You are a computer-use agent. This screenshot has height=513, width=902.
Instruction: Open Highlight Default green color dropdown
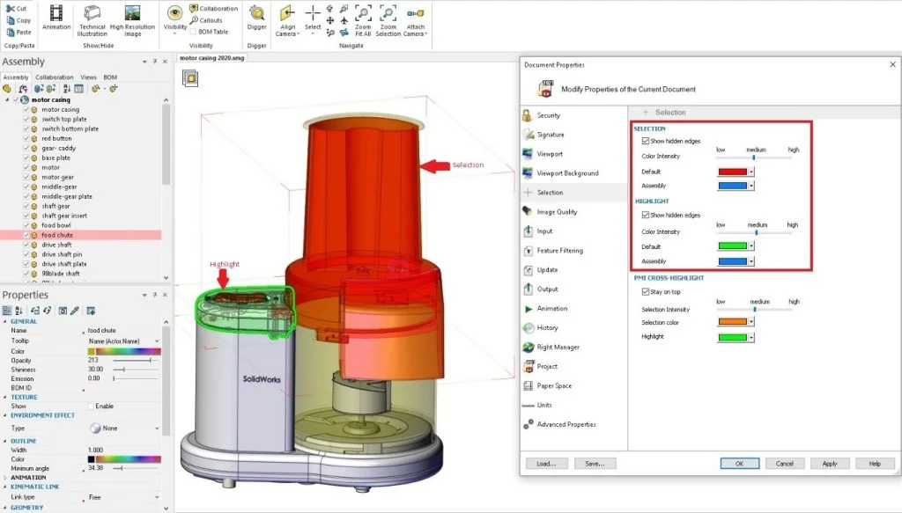click(751, 246)
